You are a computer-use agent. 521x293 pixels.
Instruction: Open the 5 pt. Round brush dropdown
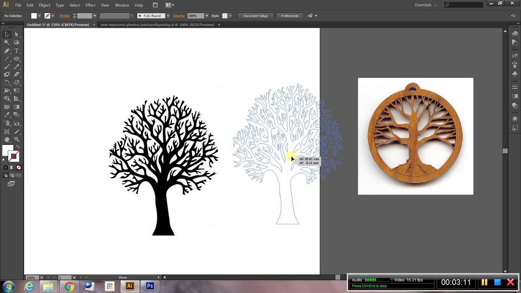pos(168,16)
